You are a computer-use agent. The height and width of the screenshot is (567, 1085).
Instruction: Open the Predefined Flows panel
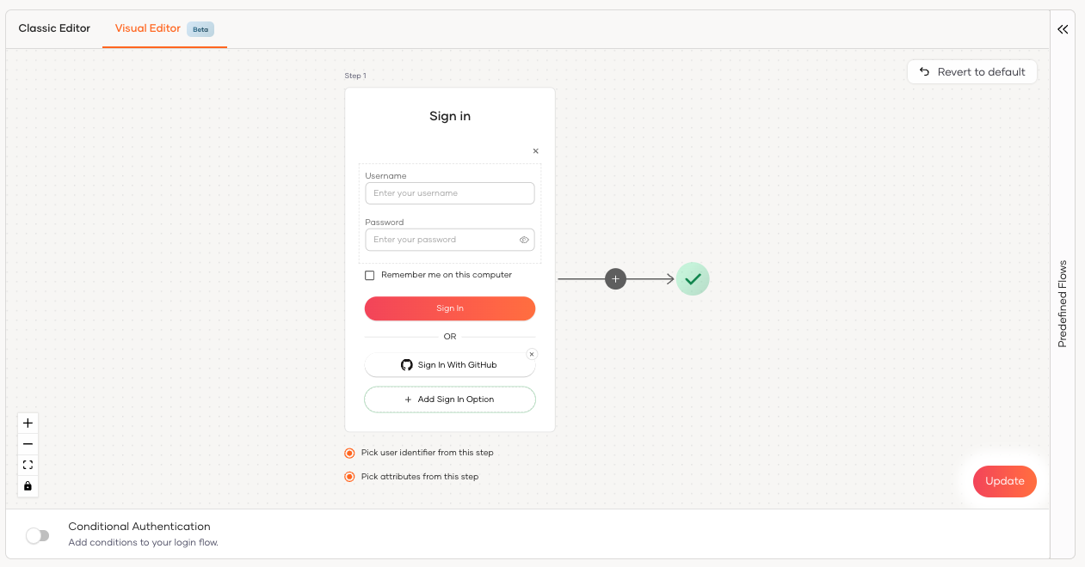(x=1062, y=301)
